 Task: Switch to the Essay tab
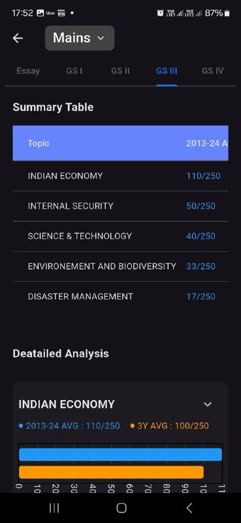pyautogui.click(x=28, y=71)
